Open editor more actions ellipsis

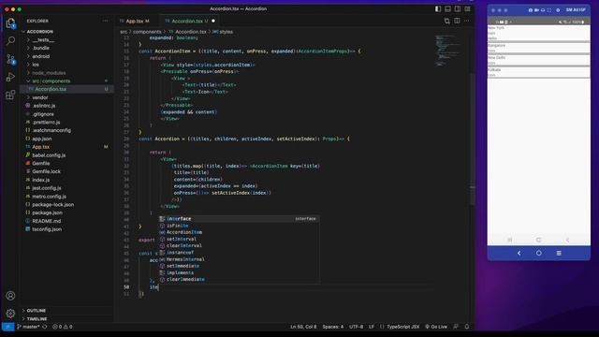point(467,21)
